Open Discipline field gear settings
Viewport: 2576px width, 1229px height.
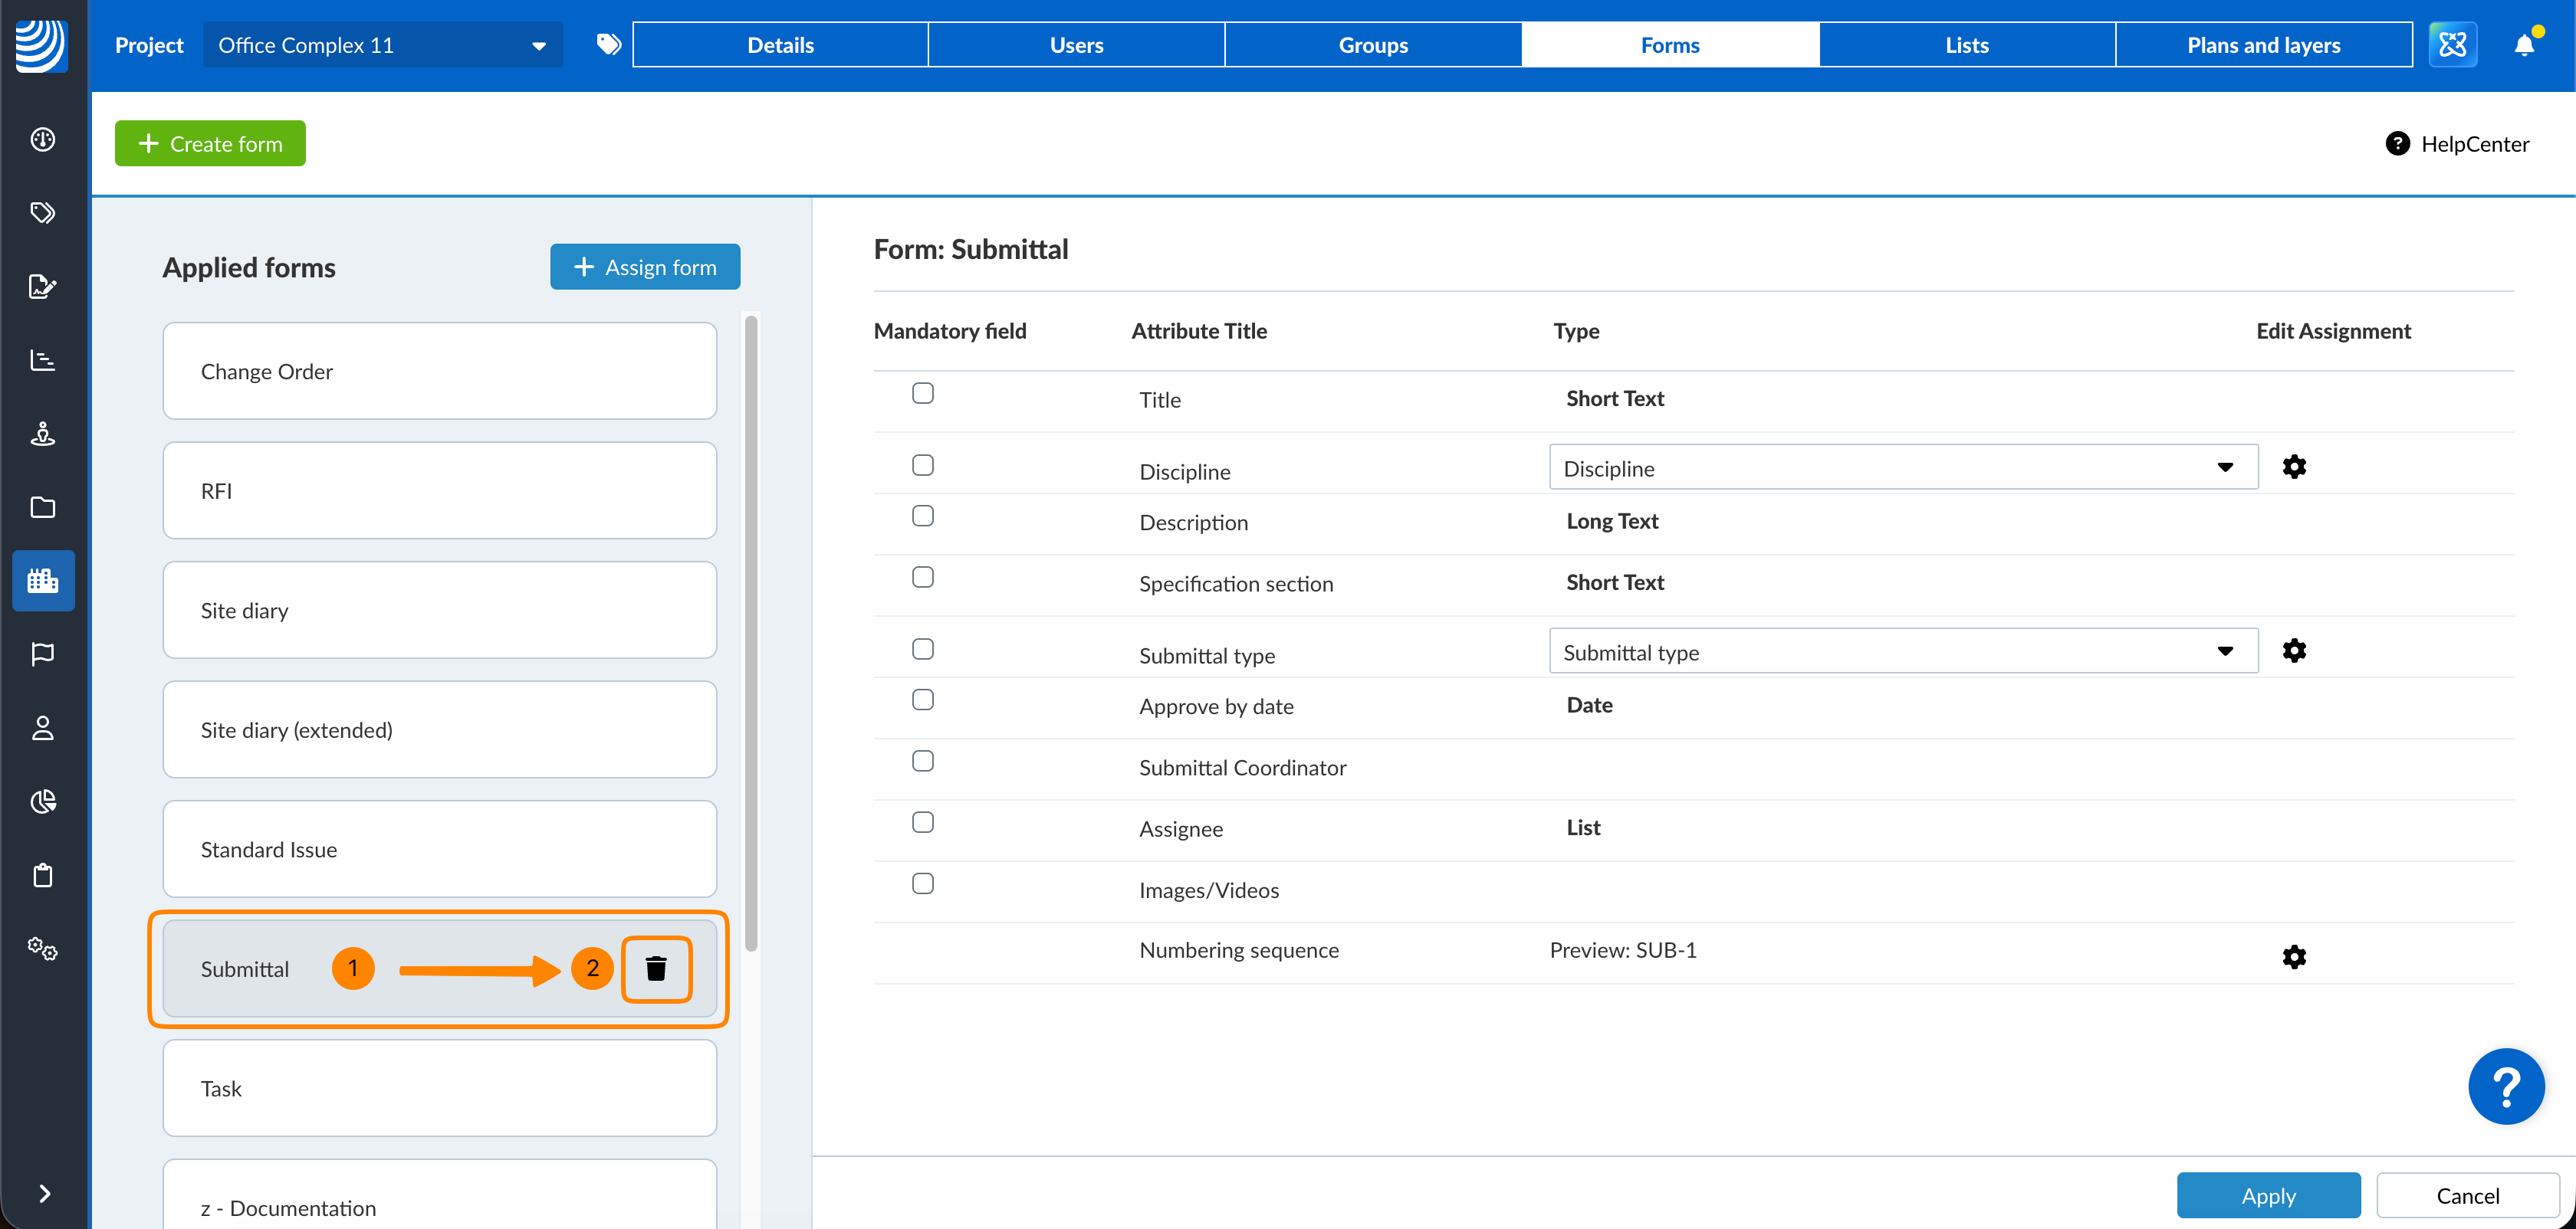click(x=2294, y=467)
